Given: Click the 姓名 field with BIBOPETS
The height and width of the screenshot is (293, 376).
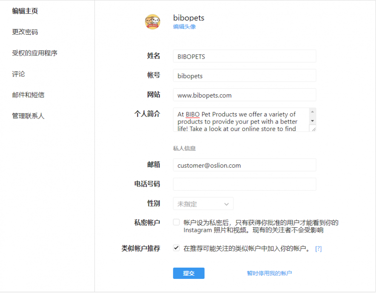Looking at the screenshot, I should pos(244,56).
